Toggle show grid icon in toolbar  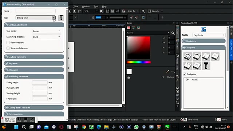click(x=112, y=11)
